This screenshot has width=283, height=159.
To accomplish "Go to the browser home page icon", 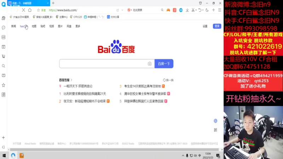I will [30, 10].
